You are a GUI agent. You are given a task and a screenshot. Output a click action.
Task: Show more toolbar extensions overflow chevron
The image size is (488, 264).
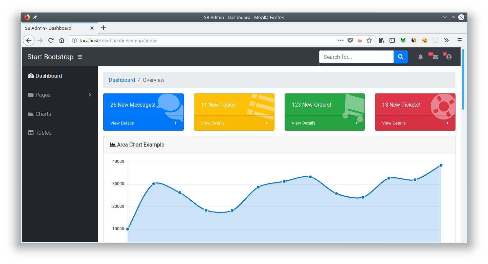446,41
